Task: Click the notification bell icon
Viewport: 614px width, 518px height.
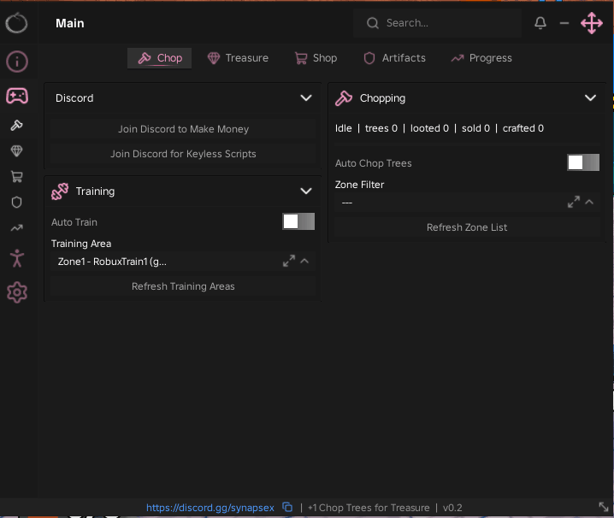Action: tap(540, 23)
